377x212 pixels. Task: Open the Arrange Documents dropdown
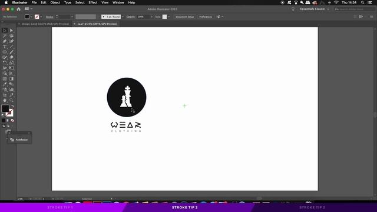pos(28,9)
